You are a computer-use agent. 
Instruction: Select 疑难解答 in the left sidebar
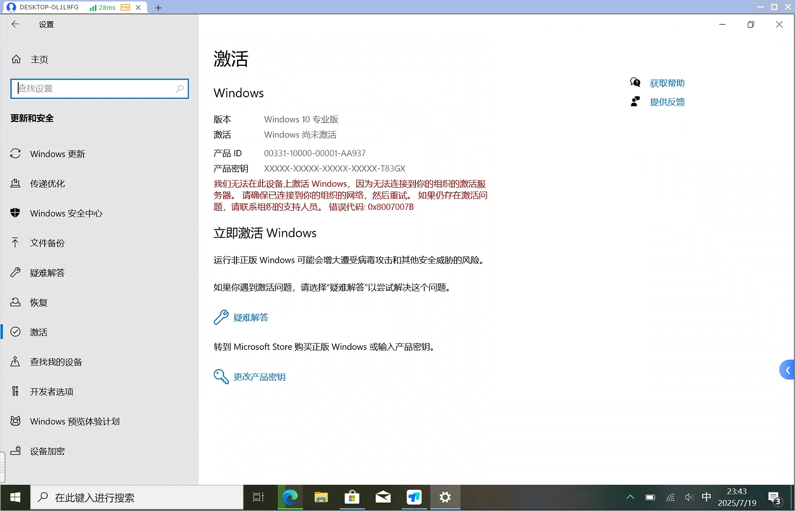tap(47, 273)
